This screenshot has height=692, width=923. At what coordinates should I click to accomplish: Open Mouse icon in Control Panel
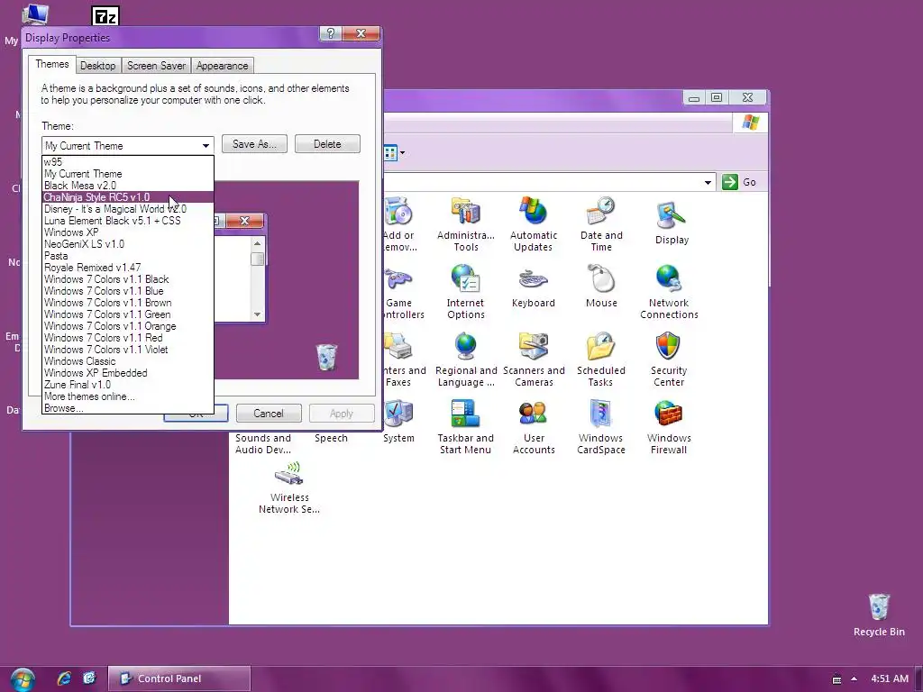click(x=601, y=287)
